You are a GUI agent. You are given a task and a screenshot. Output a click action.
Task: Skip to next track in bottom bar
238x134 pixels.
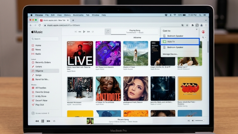[48, 121]
